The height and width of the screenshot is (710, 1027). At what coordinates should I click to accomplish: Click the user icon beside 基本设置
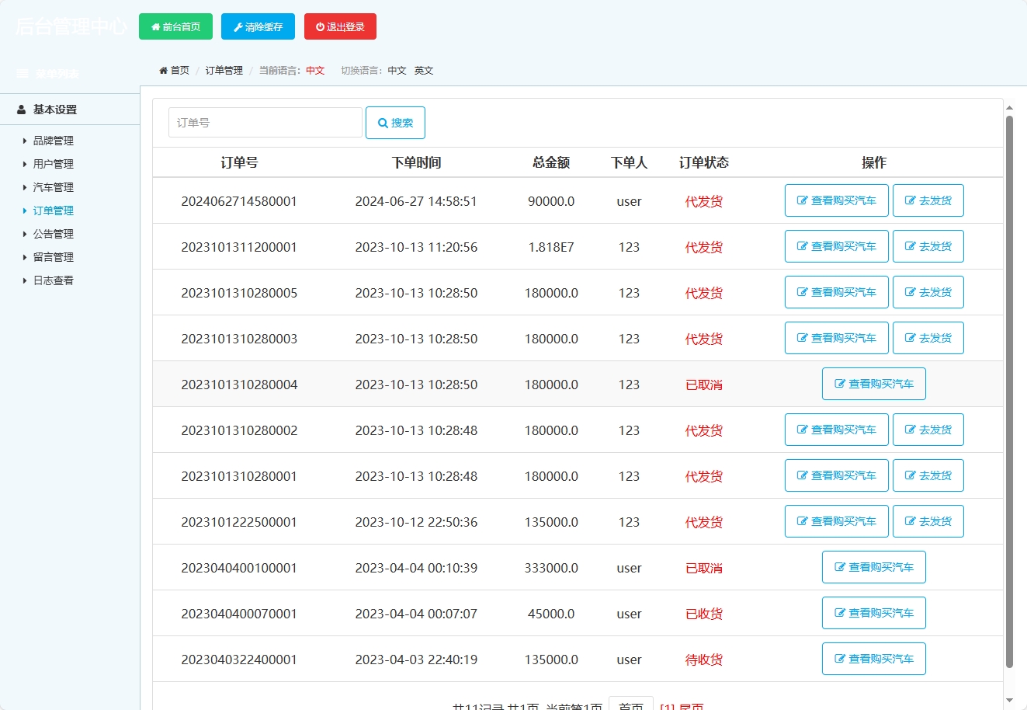[x=22, y=110]
